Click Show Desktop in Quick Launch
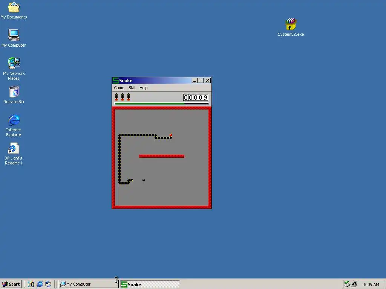The image size is (386, 289). click(x=48, y=284)
